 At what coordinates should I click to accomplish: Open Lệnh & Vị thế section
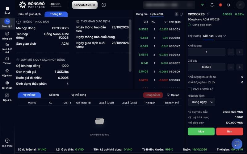point(7,48)
